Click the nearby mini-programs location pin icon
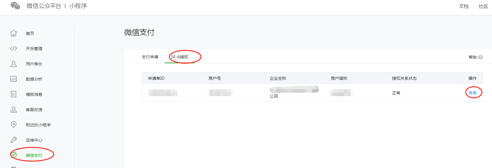This screenshot has height=168, width=492. 14,125
